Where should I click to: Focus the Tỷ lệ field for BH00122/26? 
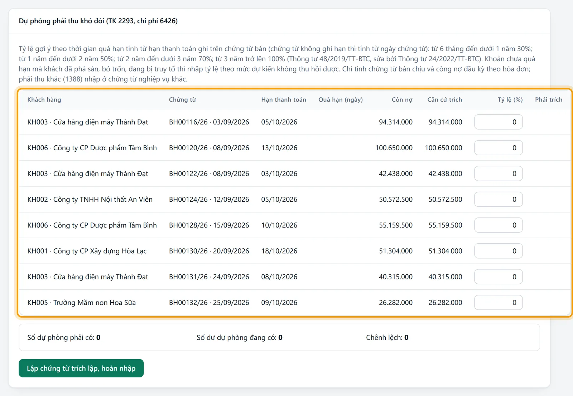(x=498, y=173)
